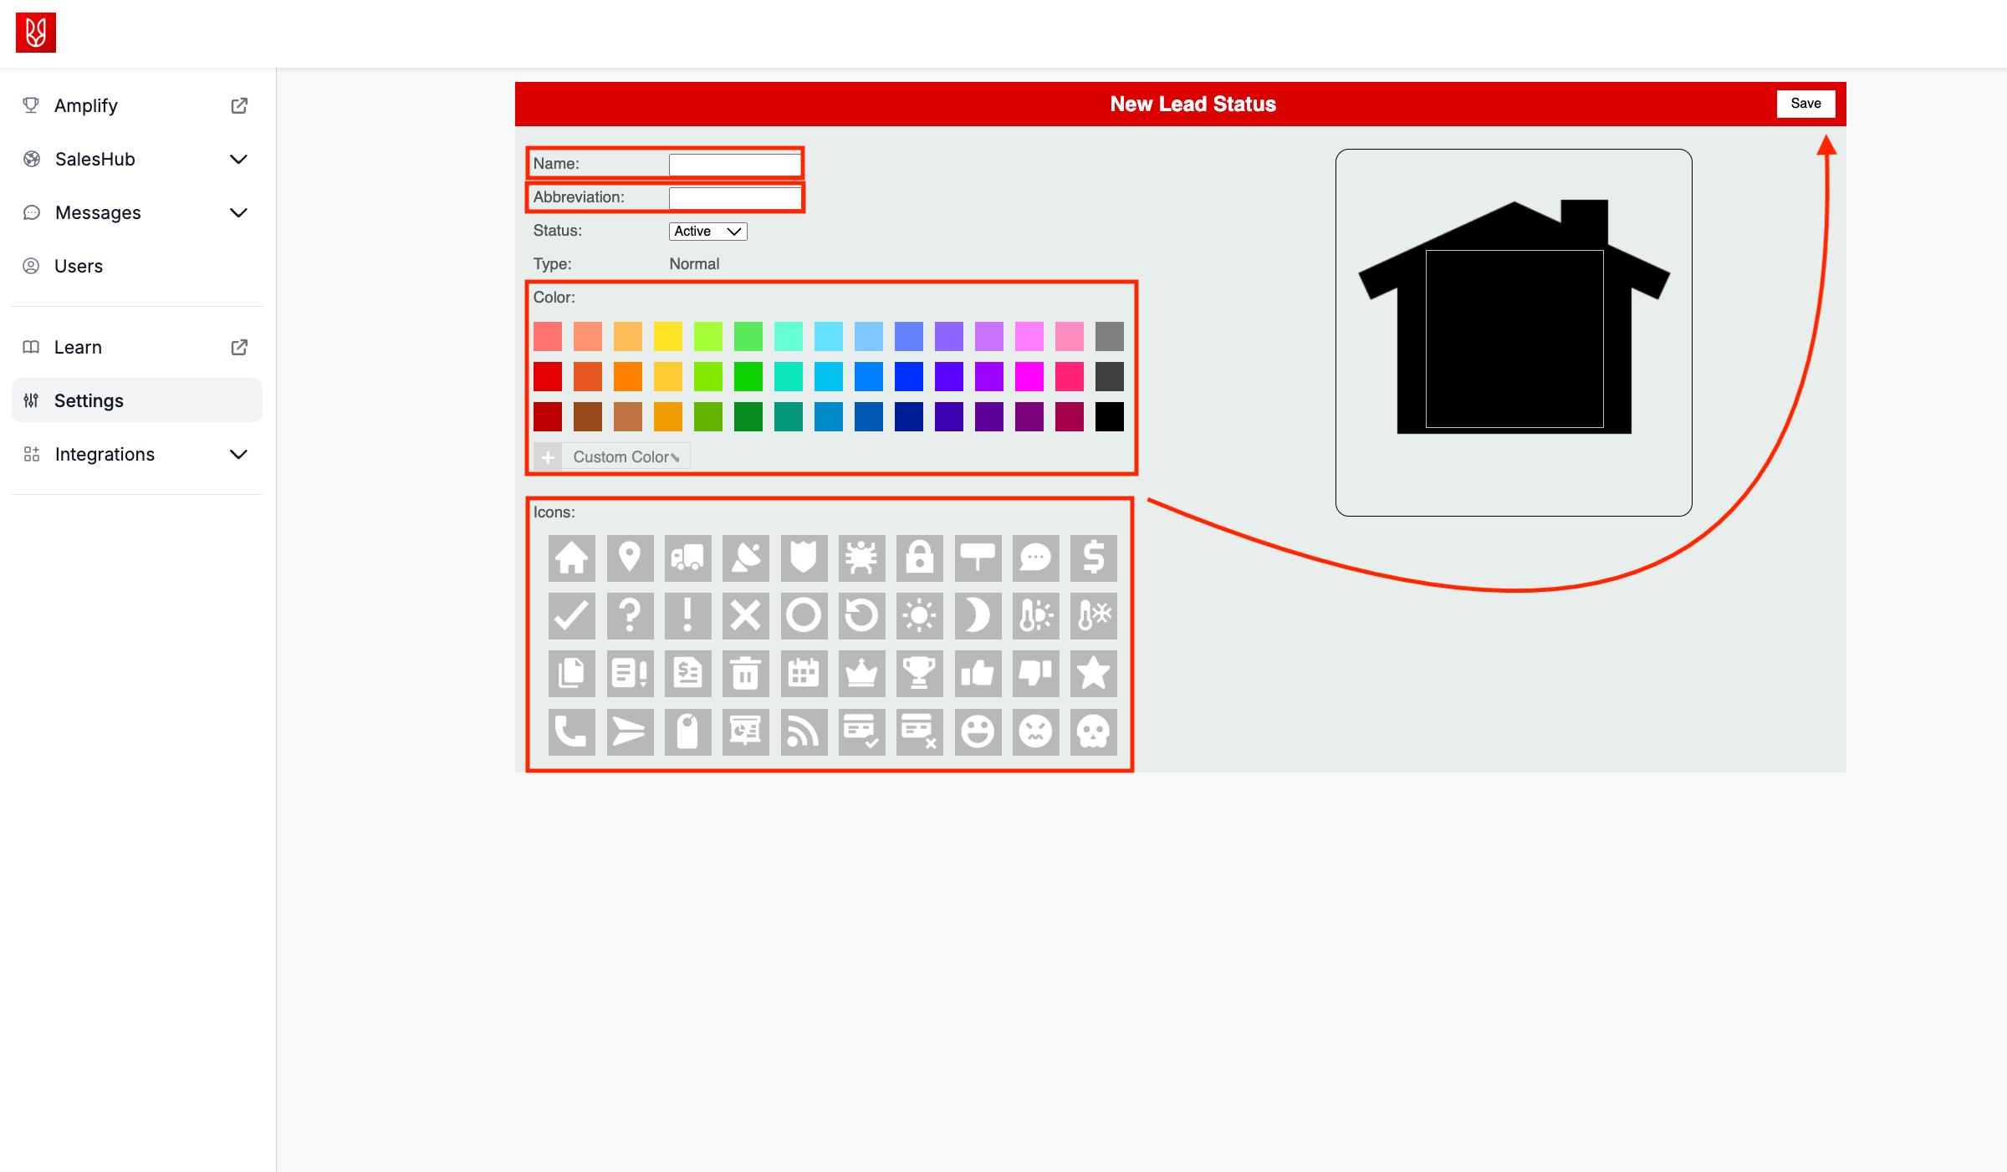Pick the bug pest icon
2007x1172 pixels.
tap(861, 558)
